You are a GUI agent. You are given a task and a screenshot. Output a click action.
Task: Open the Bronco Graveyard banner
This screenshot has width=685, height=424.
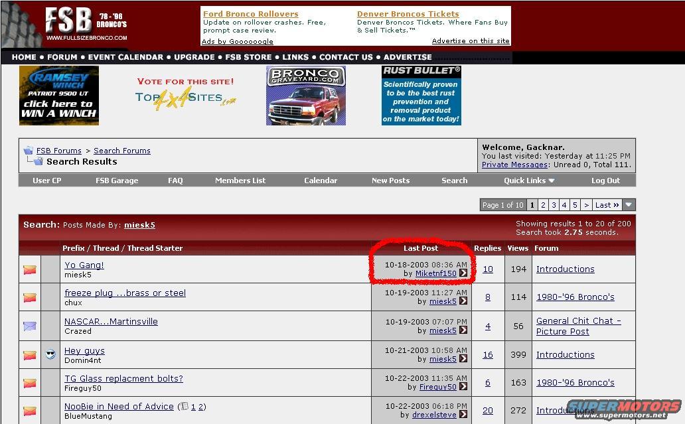tap(306, 96)
